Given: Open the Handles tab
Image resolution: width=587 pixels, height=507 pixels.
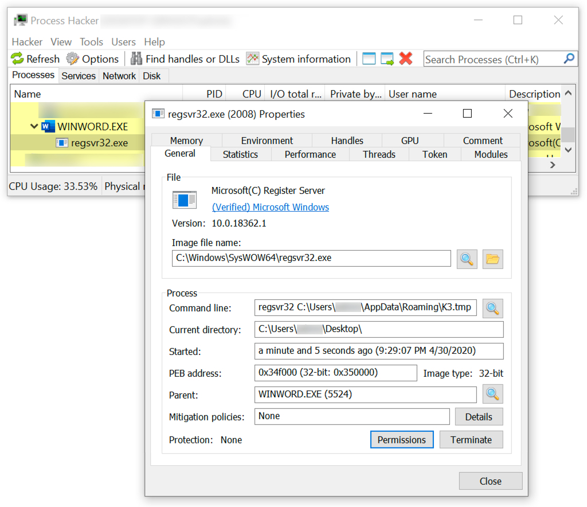Looking at the screenshot, I should 347,141.
